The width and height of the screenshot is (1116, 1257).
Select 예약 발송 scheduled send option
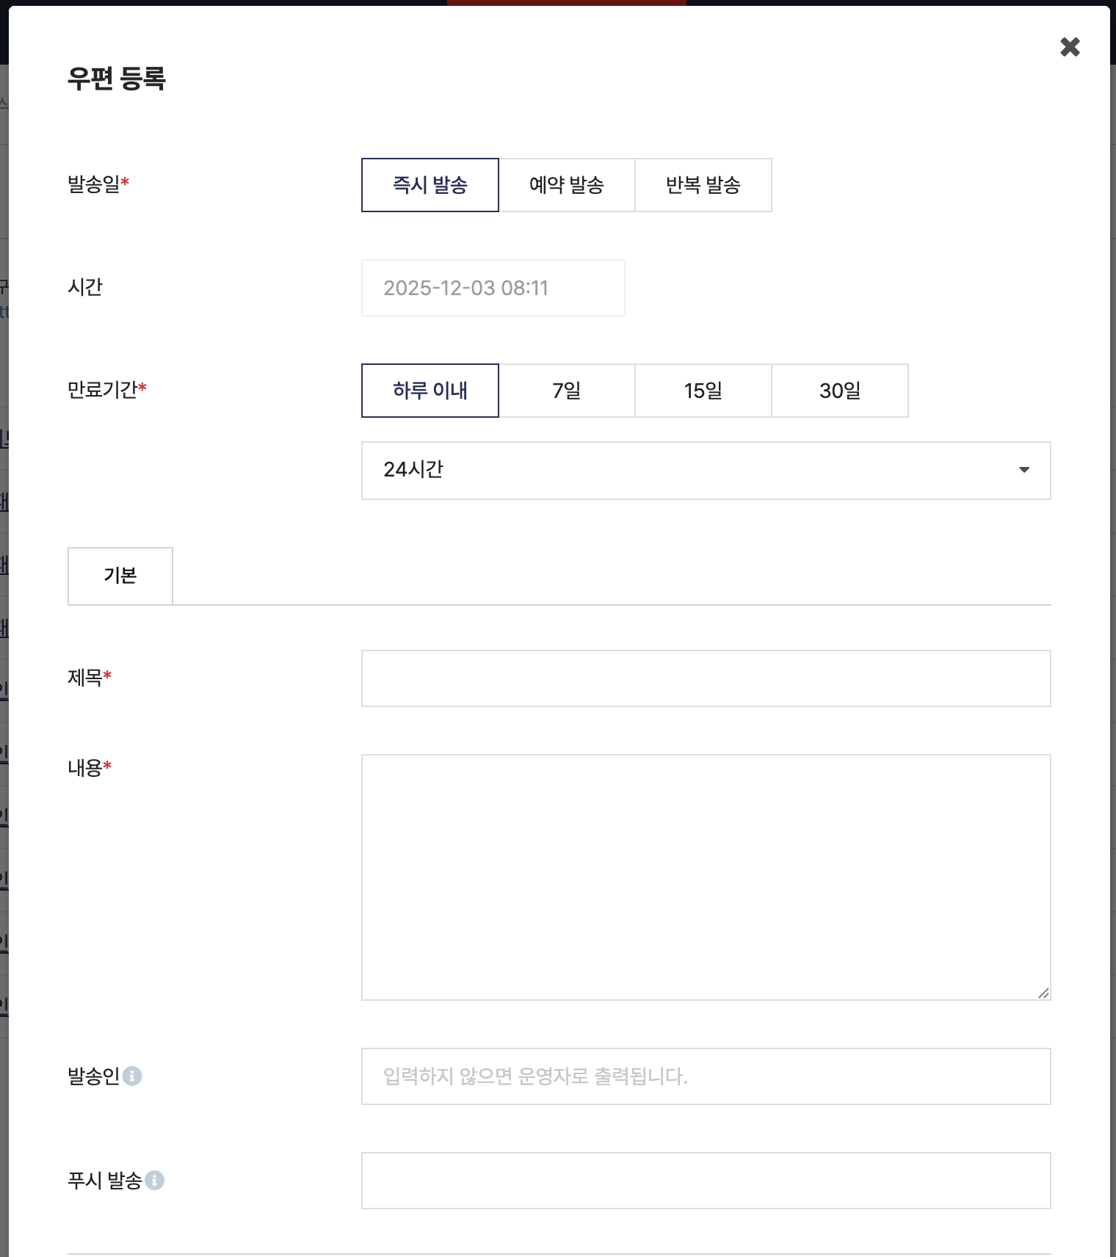[x=566, y=185]
